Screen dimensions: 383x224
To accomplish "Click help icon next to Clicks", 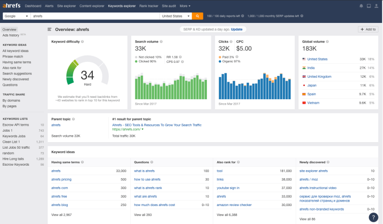I will tap(231, 41).
